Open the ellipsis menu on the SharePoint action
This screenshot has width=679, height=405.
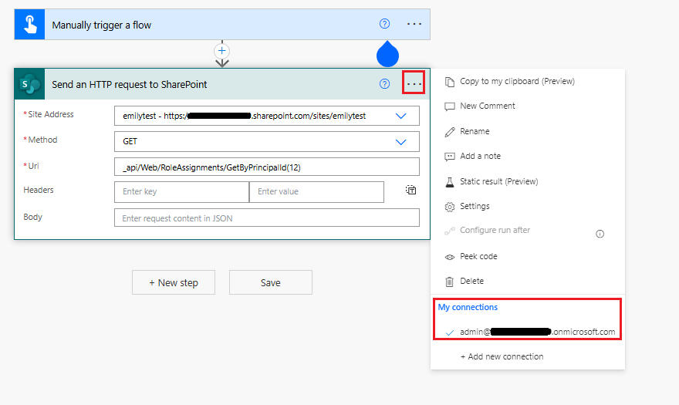(414, 83)
